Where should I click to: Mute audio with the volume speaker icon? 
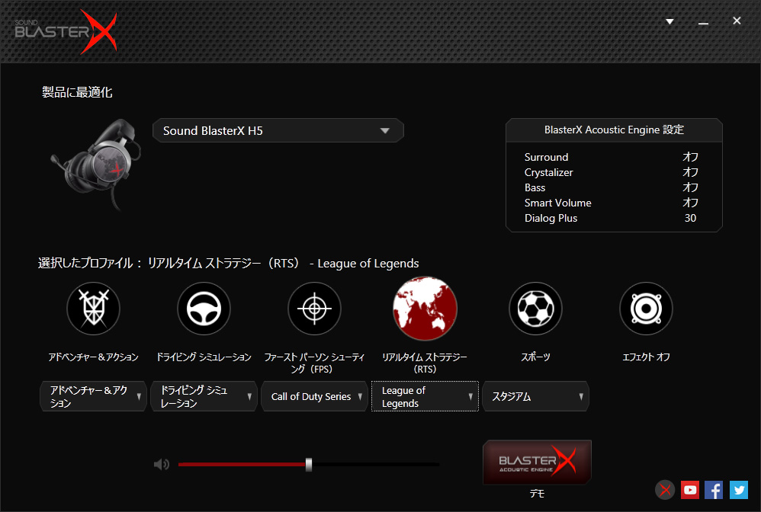coord(162,464)
